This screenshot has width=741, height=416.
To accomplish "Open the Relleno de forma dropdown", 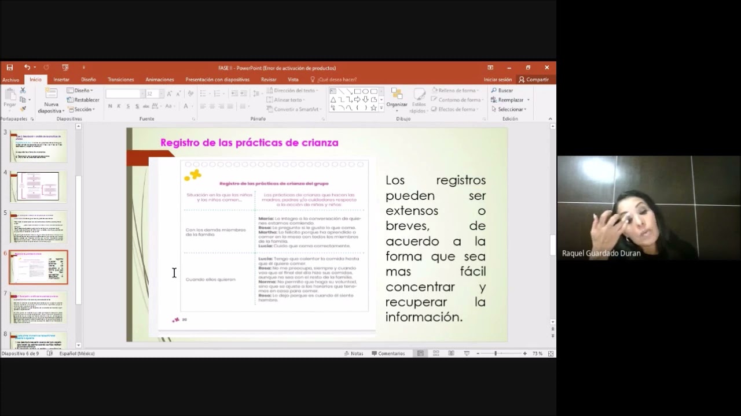I will 456,90.
